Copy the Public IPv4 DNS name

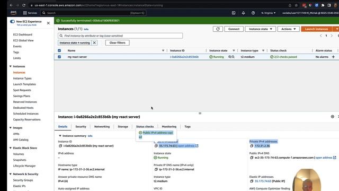click(x=252, y=158)
